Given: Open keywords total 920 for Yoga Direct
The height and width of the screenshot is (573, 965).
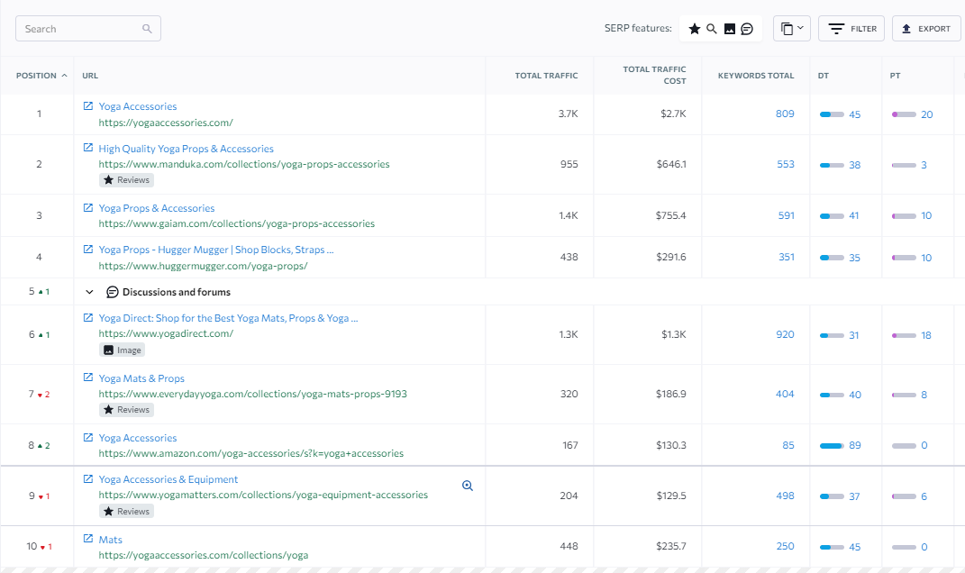Looking at the screenshot, I should (x=785, y=335).
